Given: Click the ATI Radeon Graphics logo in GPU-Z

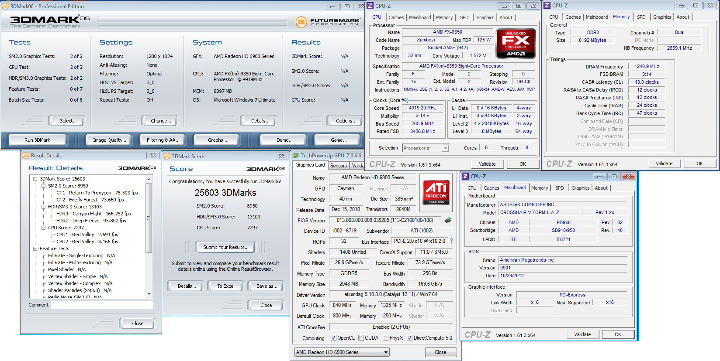Looking at the screenshot, I should point(436,192).
